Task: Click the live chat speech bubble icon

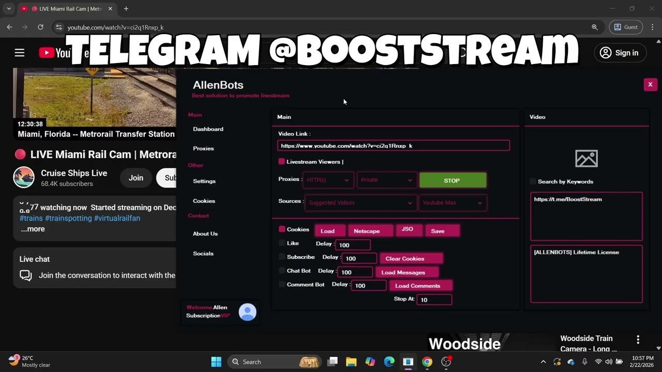Action: (x=26, y=275)
